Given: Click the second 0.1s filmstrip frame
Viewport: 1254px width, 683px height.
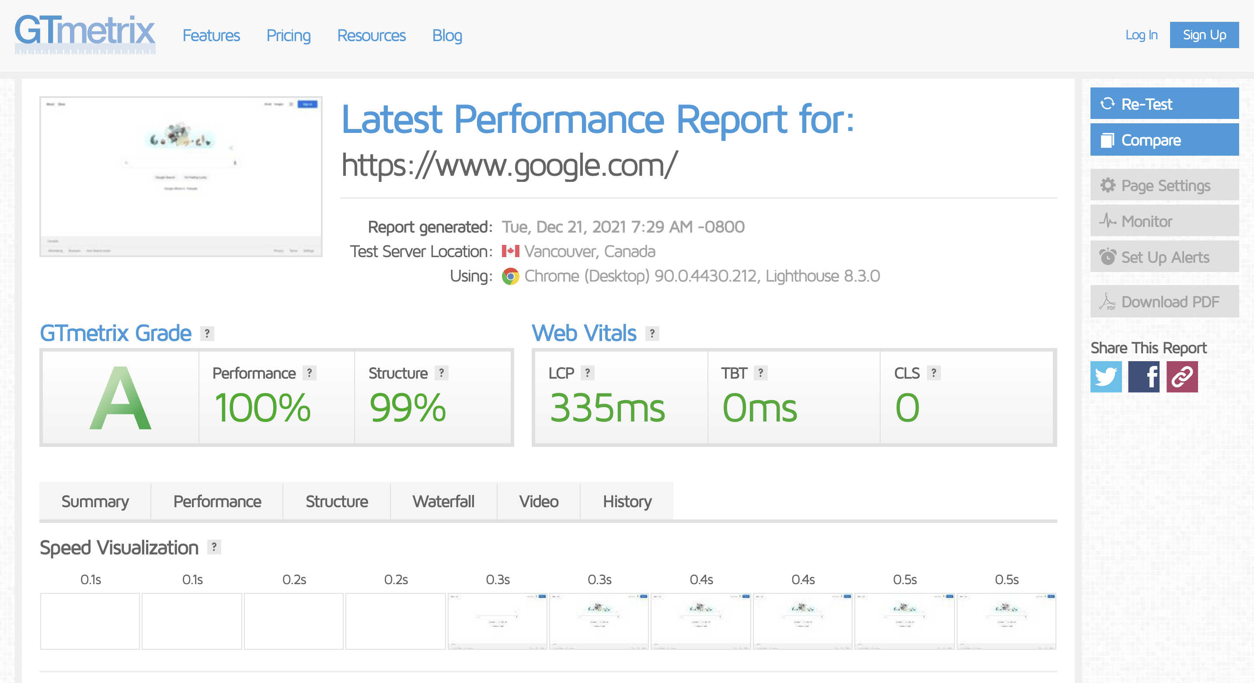Looking at the screenshot, I should click(x=192, y=621).
